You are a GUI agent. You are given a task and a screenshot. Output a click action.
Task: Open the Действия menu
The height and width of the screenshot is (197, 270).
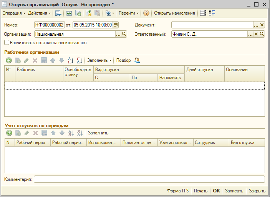click(39, 13)
